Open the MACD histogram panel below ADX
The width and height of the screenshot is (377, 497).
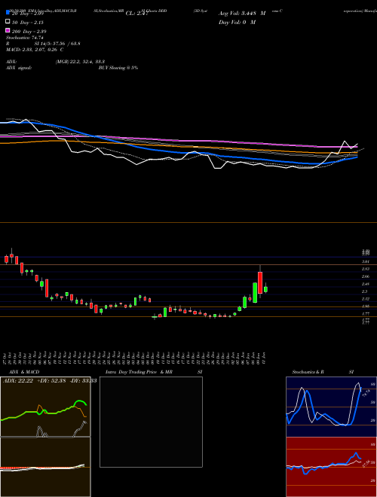click(45, 467)
